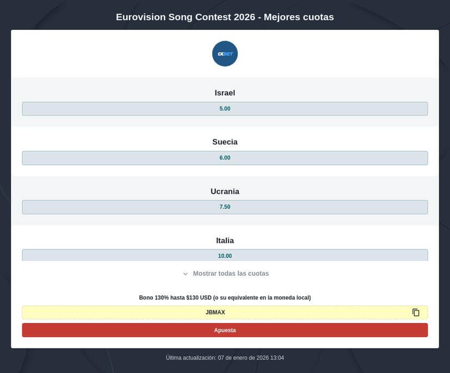Click the Eurovision Song Contest 2026 page title
Image resolution: width=450 pixels, height=373 pixels.
(225, 17)
